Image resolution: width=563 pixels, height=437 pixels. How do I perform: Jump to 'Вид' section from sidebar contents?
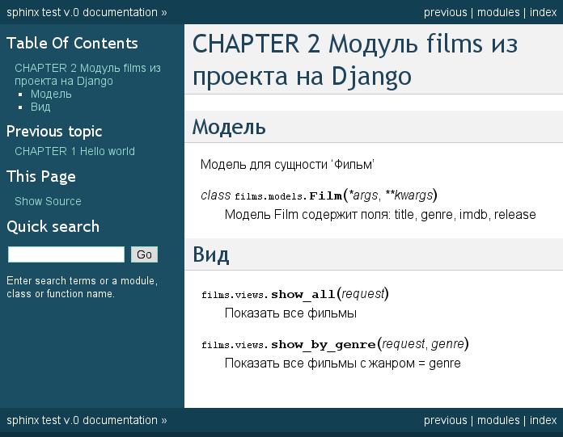click(x=40, y=107)
